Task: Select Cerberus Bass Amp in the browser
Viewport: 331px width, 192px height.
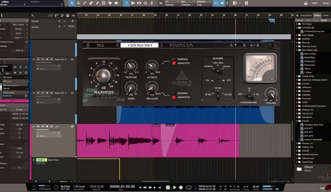Action: (x=314, y=125)
